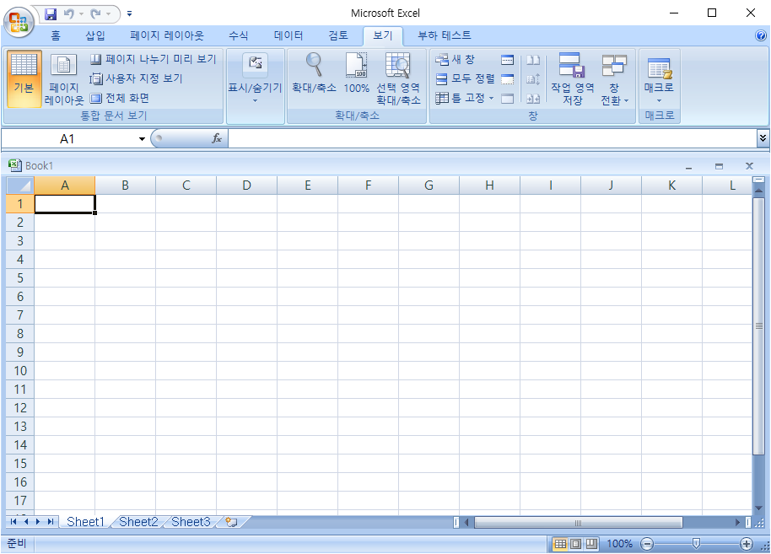Select row 7 header

click(x=19, y=315)
